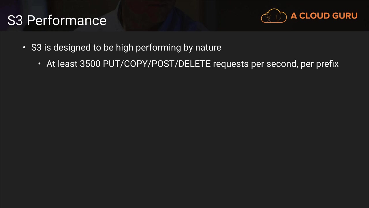Click the word "nature" in the first bullet

(208, 47)
